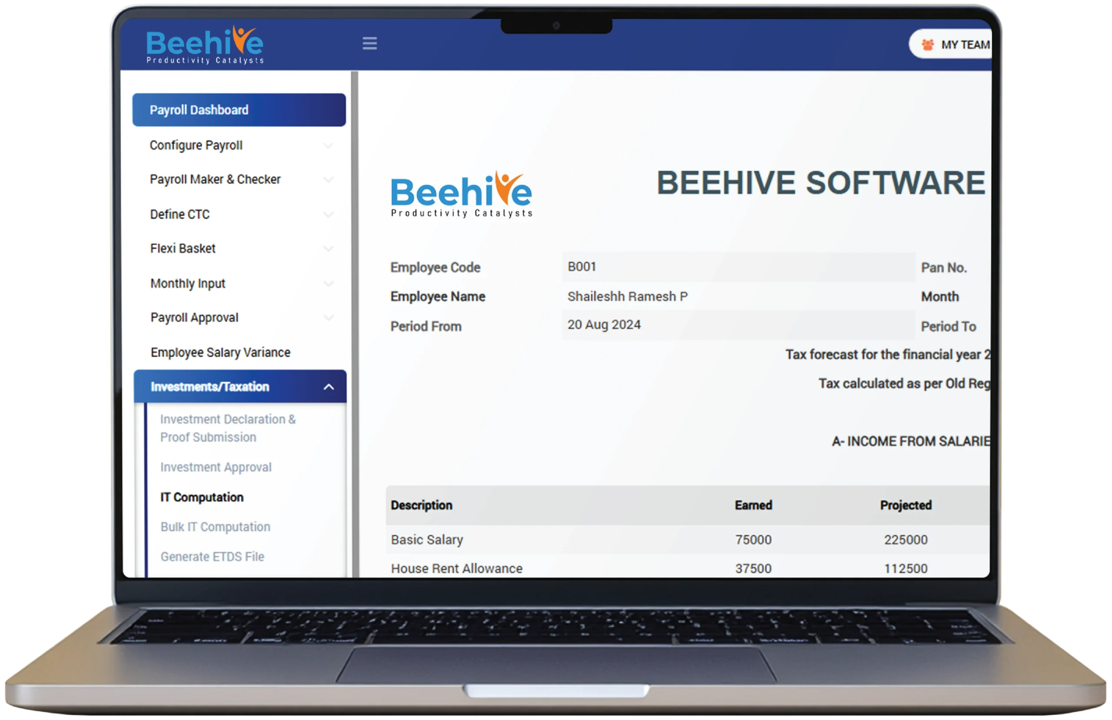Click the hamburger menu icon
The image size is (1112, 720).
coord(370,43)
